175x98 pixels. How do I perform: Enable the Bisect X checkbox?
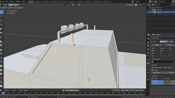click(x=161, y=51)
